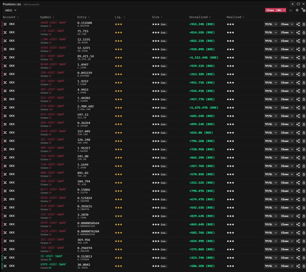The height and width of the screenshot is (272, 306).
Task: Click the 89,421.14 entry price
Action: click(85, 56)
